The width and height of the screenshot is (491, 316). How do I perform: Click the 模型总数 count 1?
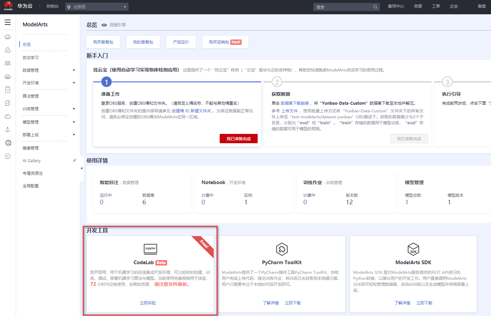click(407, 202)
